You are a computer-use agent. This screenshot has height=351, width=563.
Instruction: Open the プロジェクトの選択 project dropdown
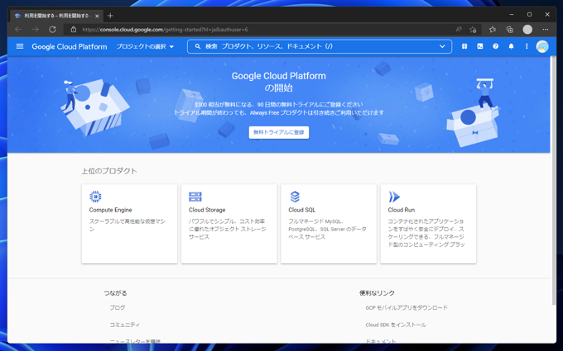145,46
